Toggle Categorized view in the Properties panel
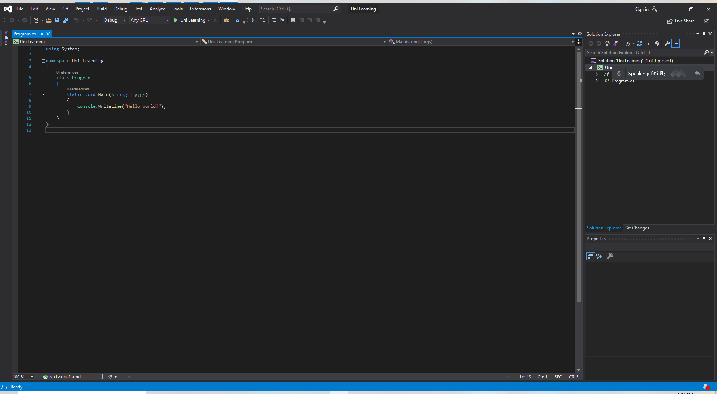The height and width of the screenshot is (394, 717). click(x=590, y=256)
